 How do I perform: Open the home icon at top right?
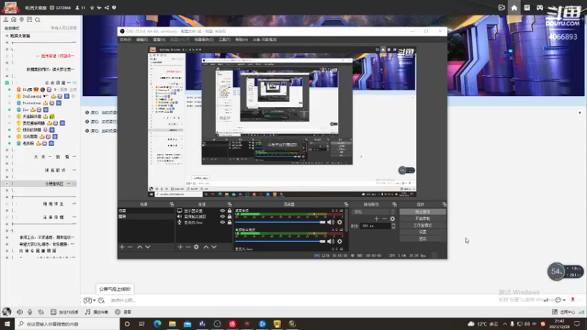point(514,7)
